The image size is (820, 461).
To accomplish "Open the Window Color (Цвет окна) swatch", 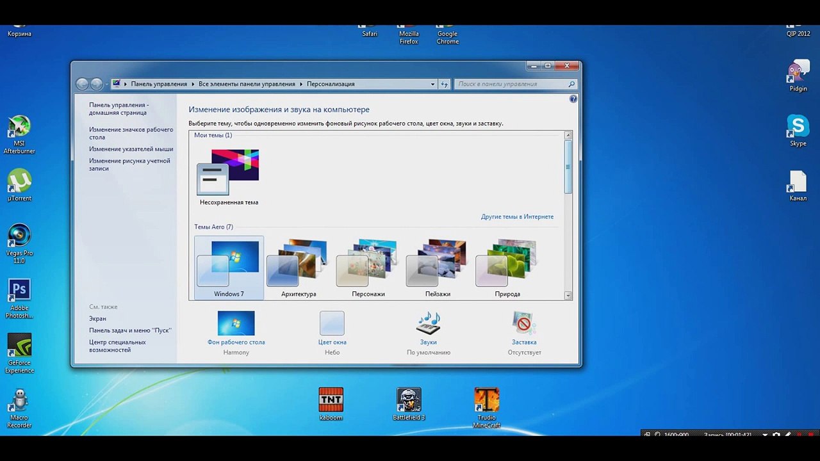I will (x=332, y=324).
